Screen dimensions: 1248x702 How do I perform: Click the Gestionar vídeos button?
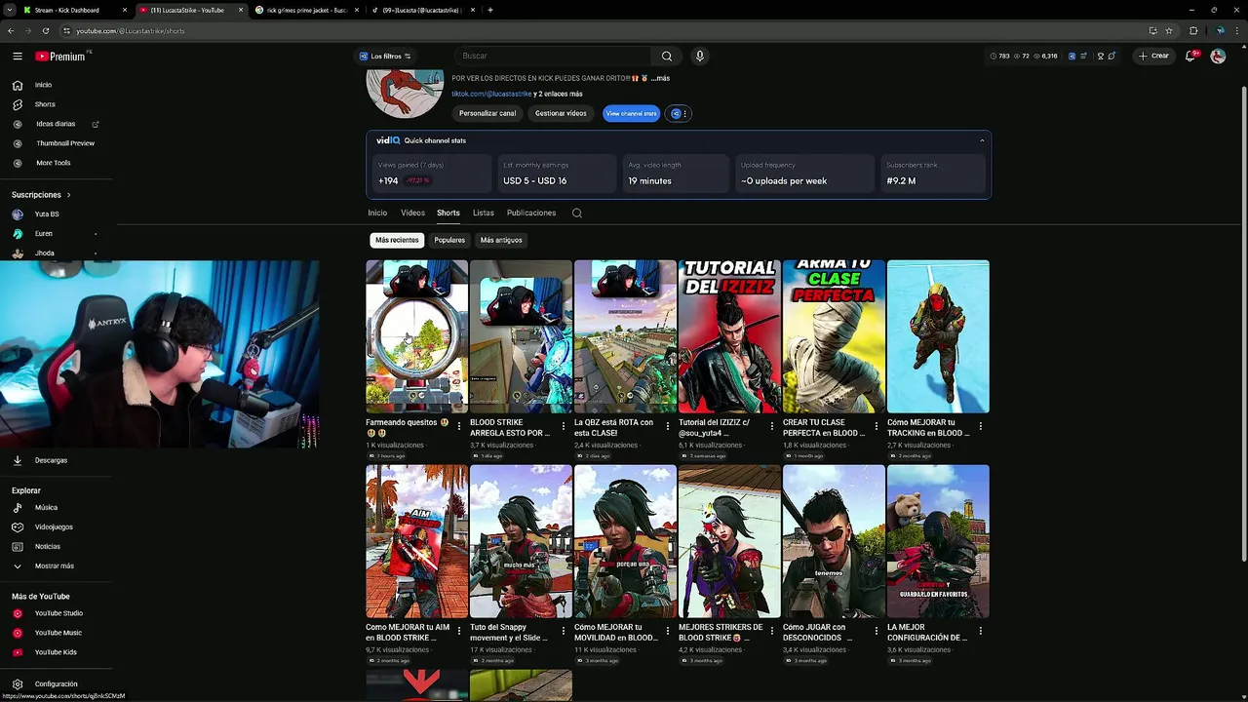(561, 113)
